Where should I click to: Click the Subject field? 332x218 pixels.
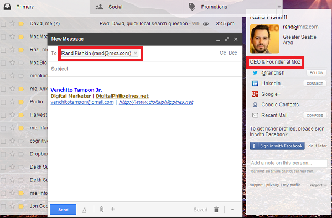(144, 69)
